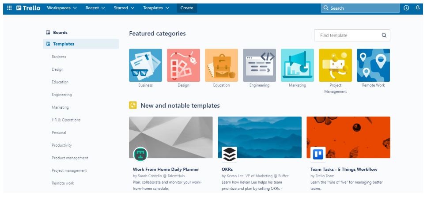Image resolution: width=427 pixels, height=197 pixels.
Task: Open Work From Home Daily Planner template
Action: [x=166, y=169]
